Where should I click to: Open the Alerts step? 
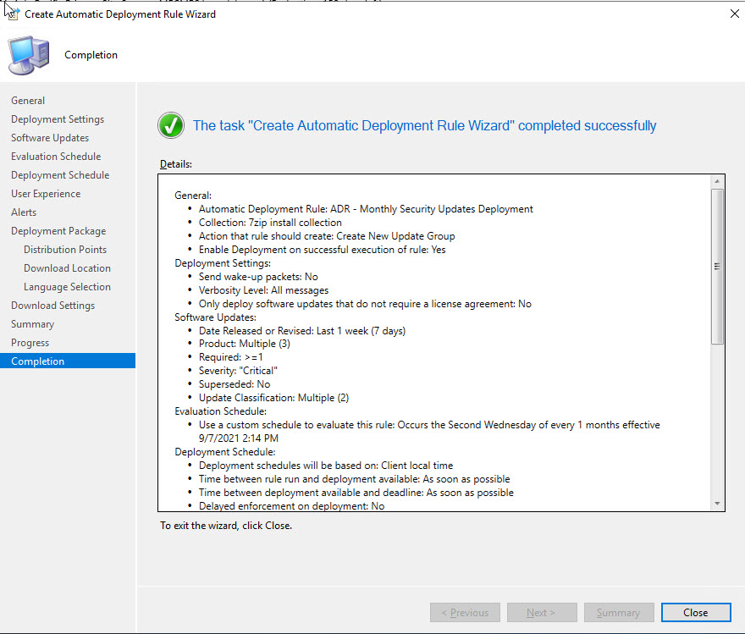coord(24,212)
